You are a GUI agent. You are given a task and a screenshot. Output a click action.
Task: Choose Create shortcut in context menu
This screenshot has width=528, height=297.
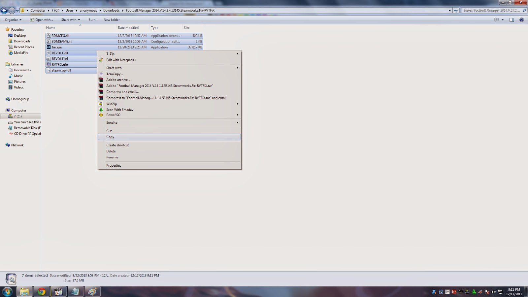pyautogui.click(x=169, y=145)
